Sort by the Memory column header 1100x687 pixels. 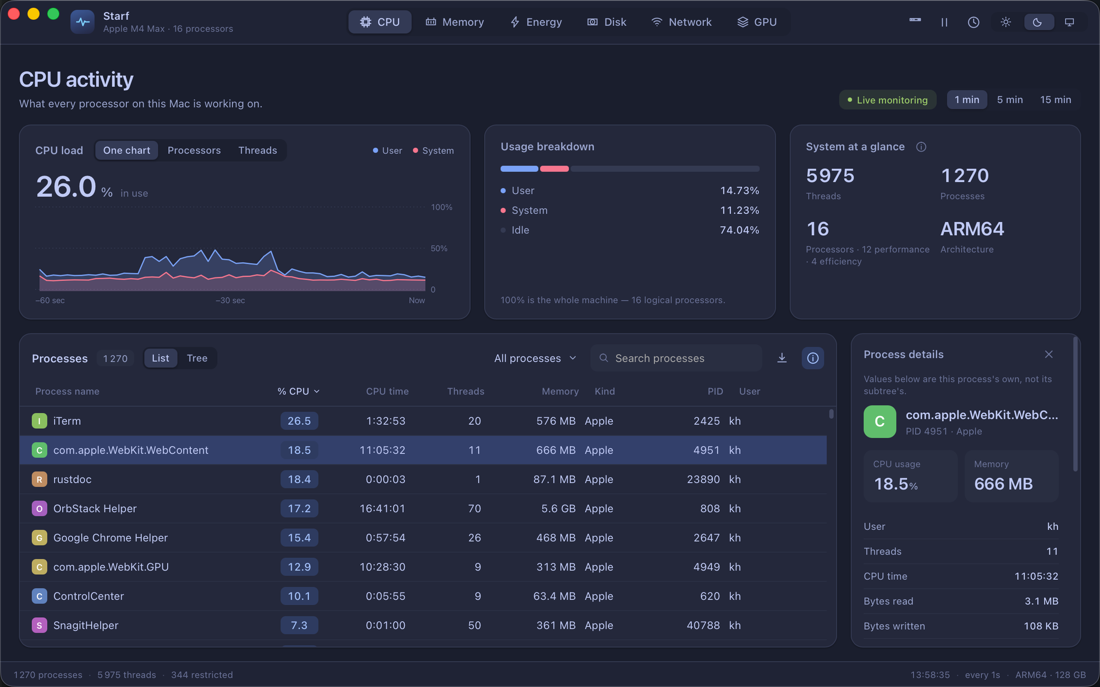pyautogui.click(x=560, y=391)
